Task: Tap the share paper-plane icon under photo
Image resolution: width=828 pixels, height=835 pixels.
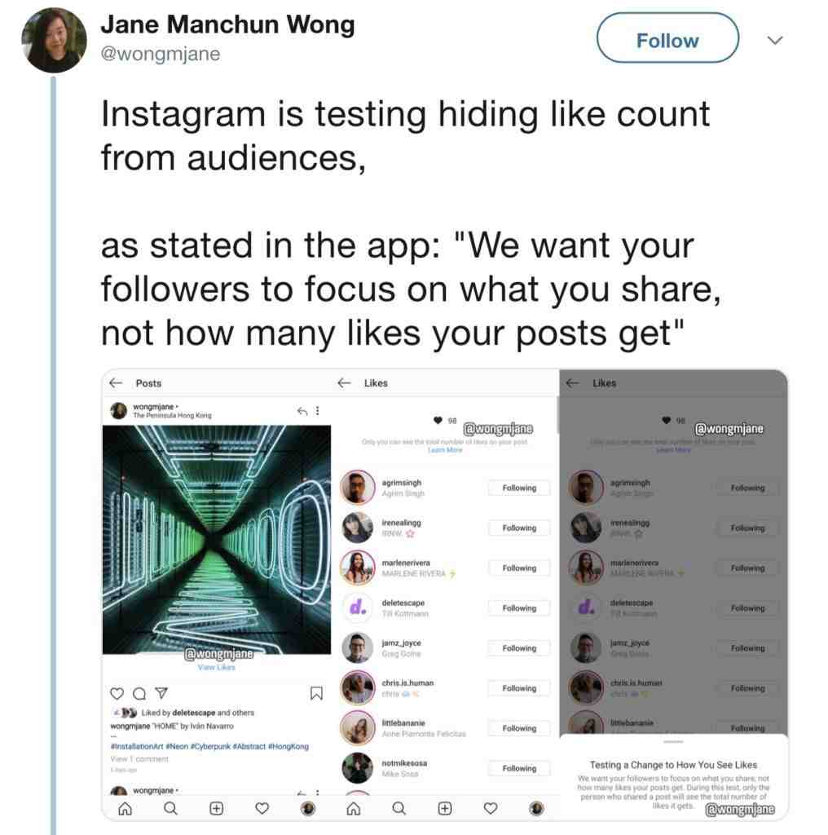Action: pyautogui.click(x=161, y=693)
